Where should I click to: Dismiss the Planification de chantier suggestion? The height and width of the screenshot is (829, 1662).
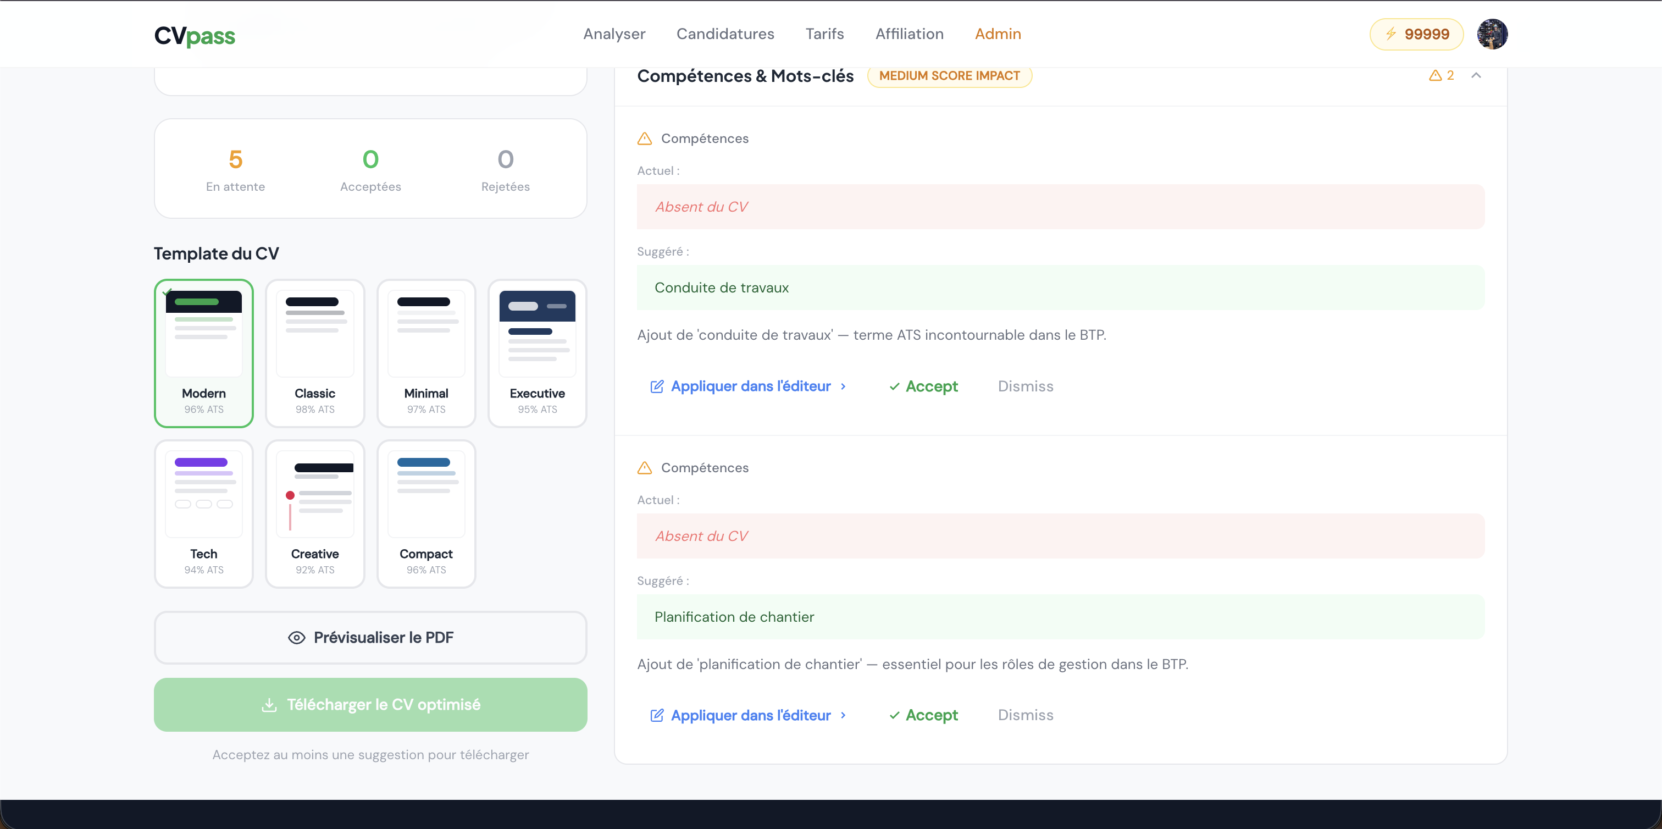tap(1025, 715)
